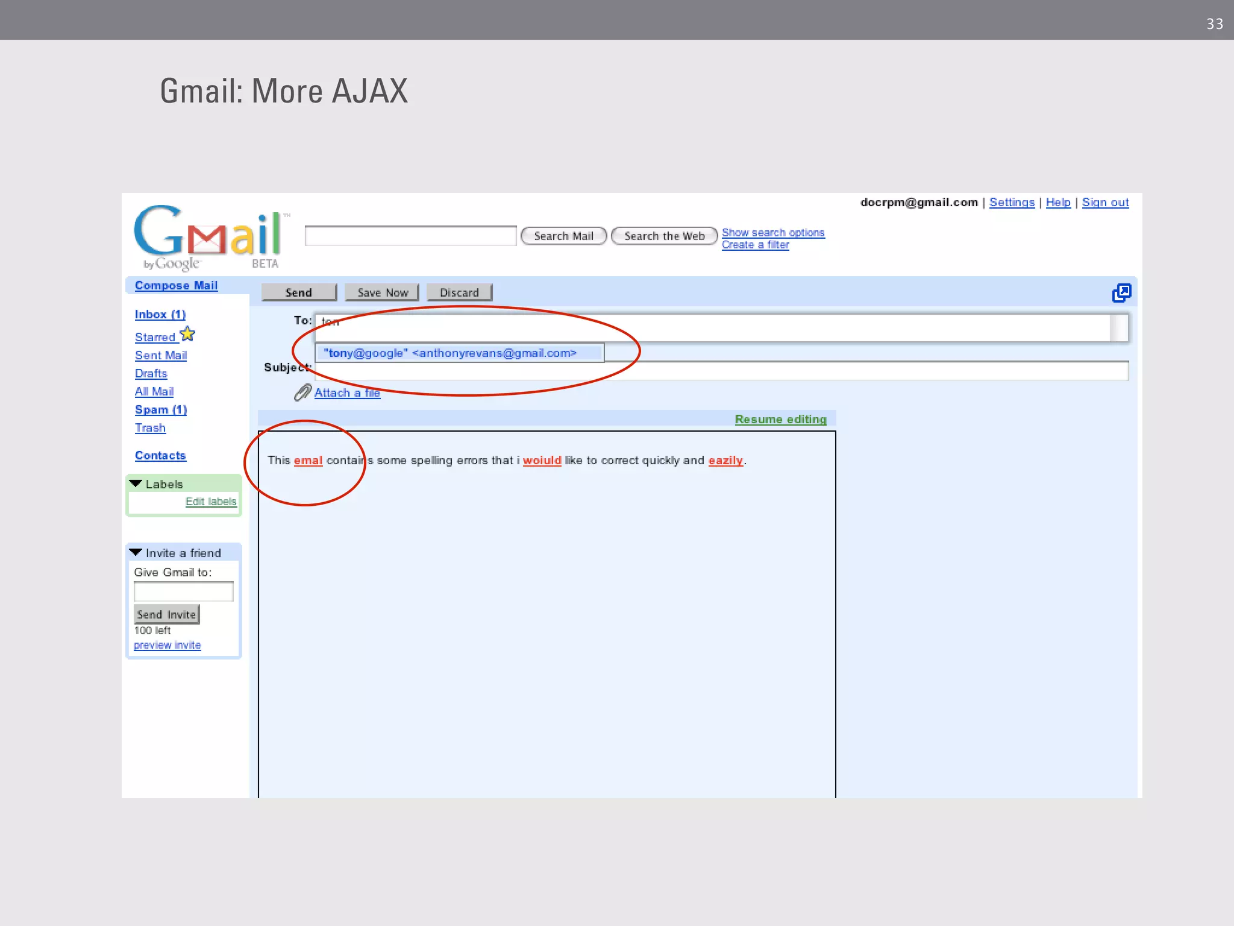Screen dimensions: 1234x926
Task: Click misspelled word emal
Action: [x=308, y=461]
